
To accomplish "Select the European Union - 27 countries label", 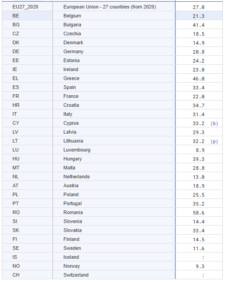I will [x=110, y=7].
